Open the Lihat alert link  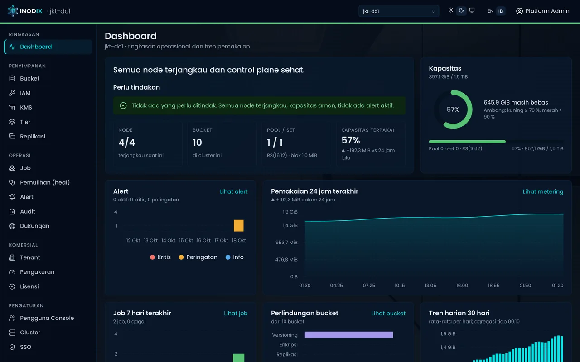(234, 191)
